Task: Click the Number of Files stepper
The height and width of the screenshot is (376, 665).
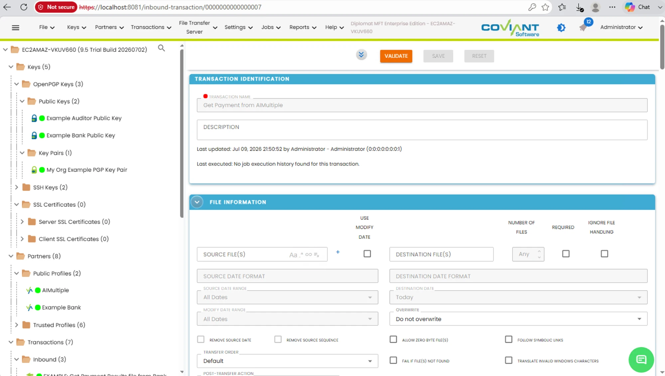Action: pyautogui.click(x=528, y=254)
